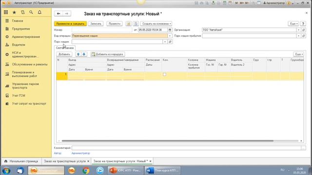The image size is (312, 175).
Task: Open help question mark button
Action: pos(303,24)
